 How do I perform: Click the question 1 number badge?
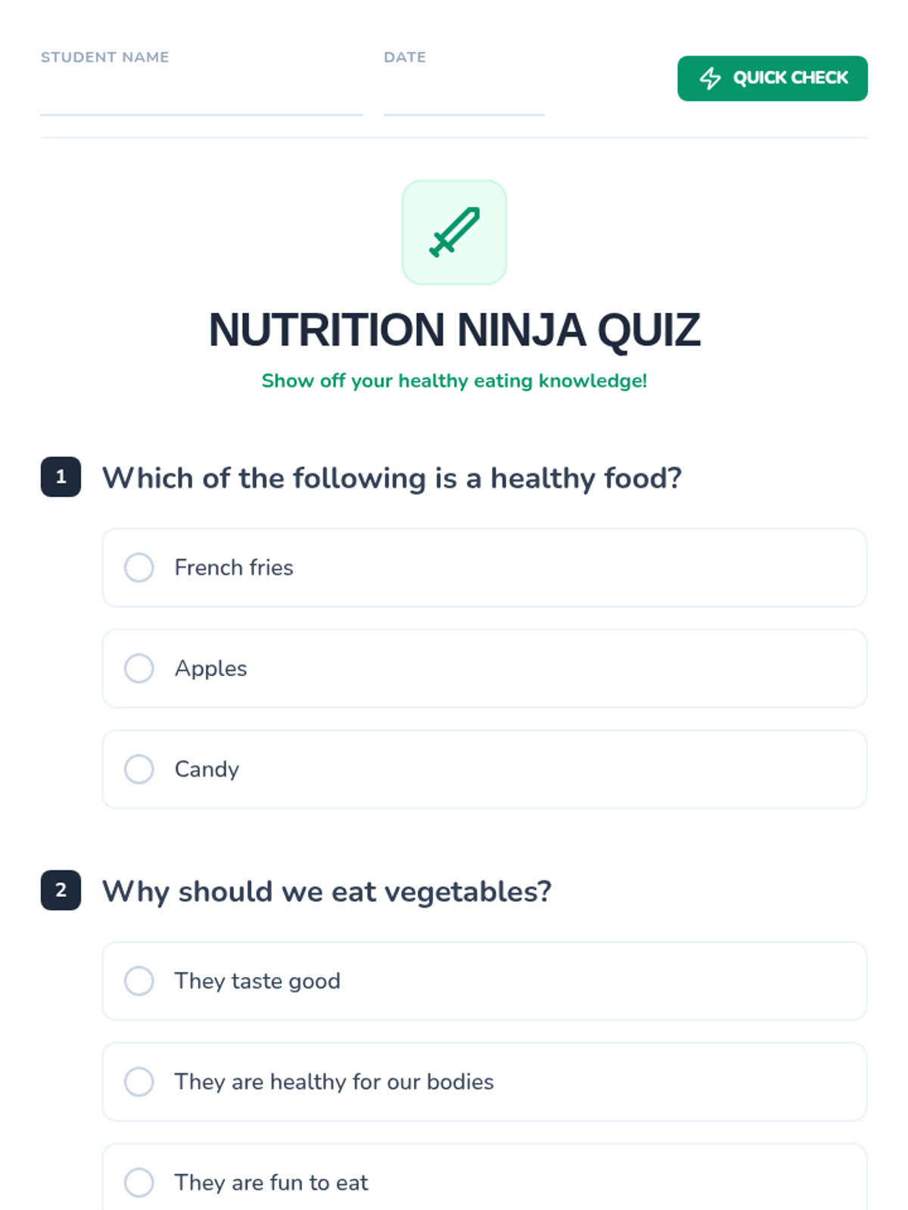[x=61, y=477]
